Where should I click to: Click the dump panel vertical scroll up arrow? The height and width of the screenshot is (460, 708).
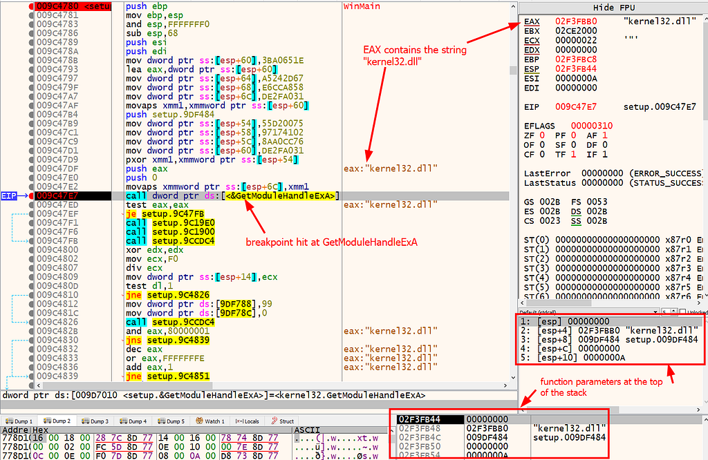(x=392, y=430)
